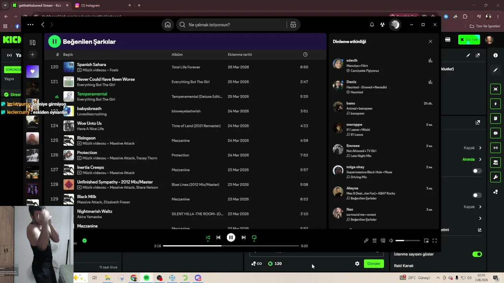Open friend sdeclk's listening activity
This screenshot has width=504, height=283.
pyautogui.click(x=383, y=66)
